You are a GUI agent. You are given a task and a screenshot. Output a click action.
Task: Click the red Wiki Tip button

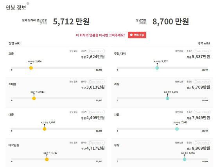[x=137, y=35]
